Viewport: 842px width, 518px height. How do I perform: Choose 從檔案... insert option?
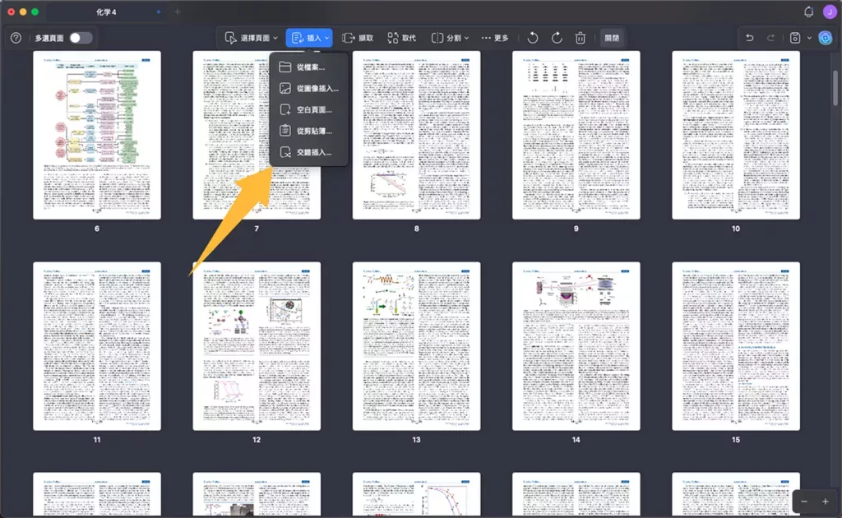coord(309,67)
